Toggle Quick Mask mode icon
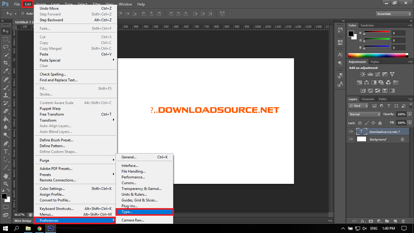The image size is (414, 233). click(6, 207)
